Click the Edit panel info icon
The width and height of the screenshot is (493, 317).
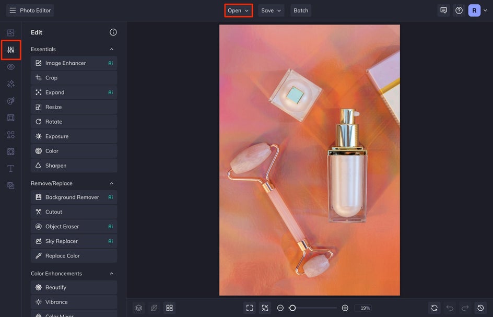tap(113, 32)
